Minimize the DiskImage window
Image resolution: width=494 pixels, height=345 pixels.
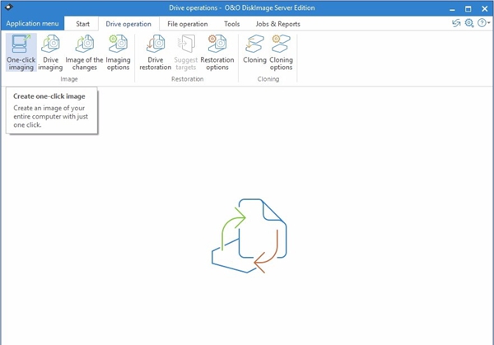tap(452, 9)
